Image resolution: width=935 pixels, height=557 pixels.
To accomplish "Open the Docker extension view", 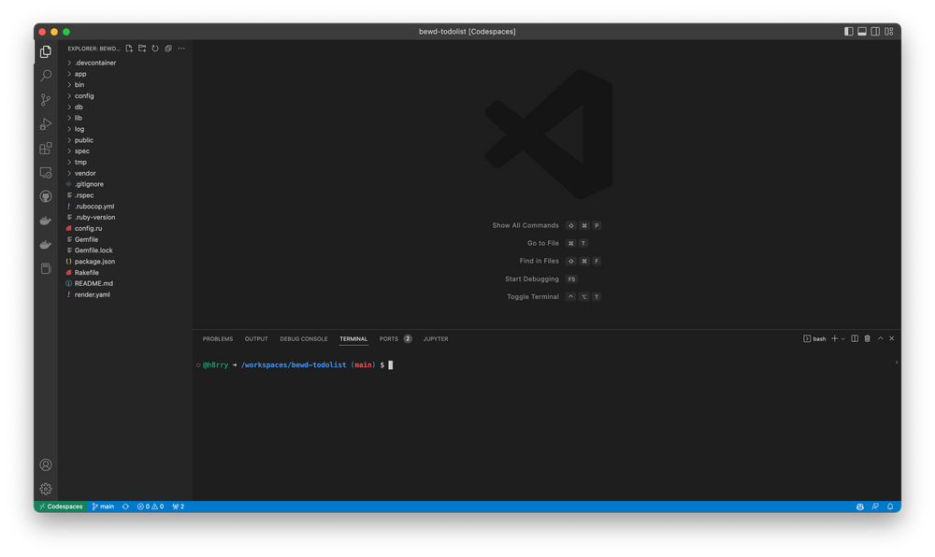I will pyautogui.click(x=46, y=220).
